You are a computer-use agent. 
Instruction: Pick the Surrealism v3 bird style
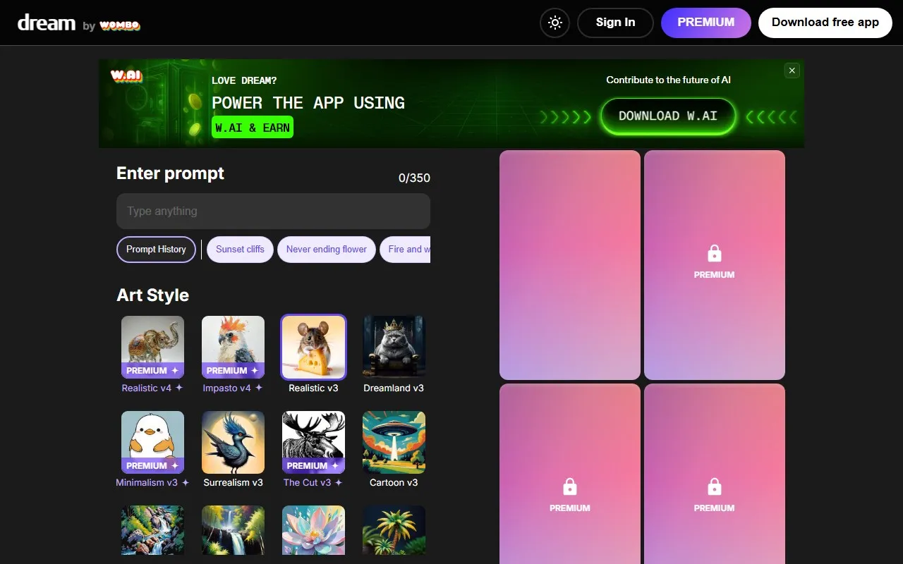[x=233, y=442]
